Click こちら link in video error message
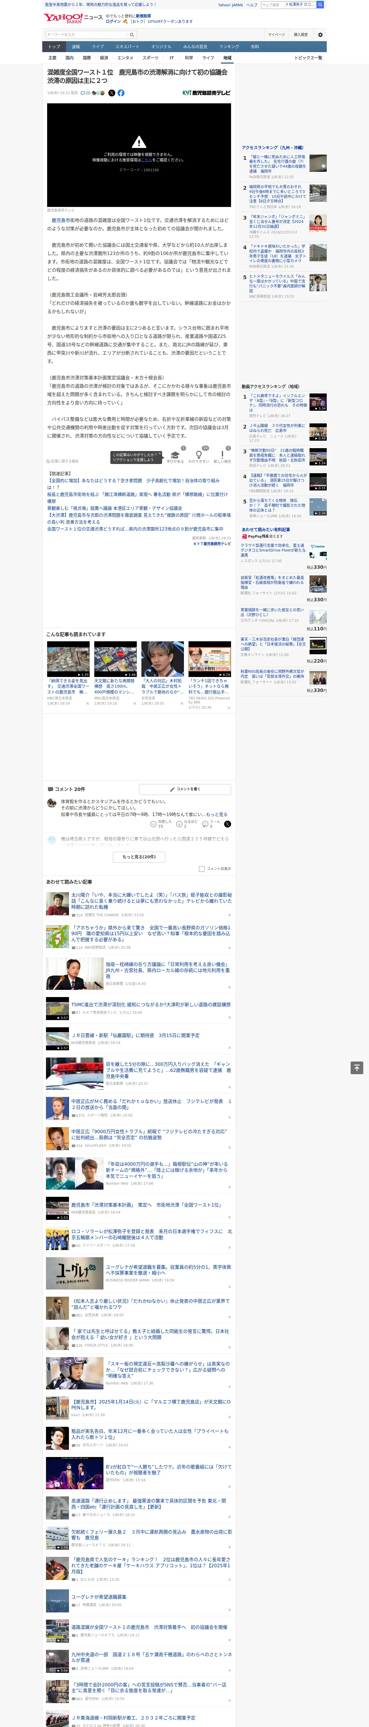This screenshot has width=369, height=1727. point(147,160)
